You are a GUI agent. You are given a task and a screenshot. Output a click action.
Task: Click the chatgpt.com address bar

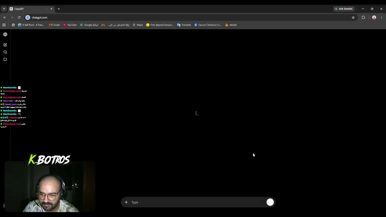pos(190,17)
